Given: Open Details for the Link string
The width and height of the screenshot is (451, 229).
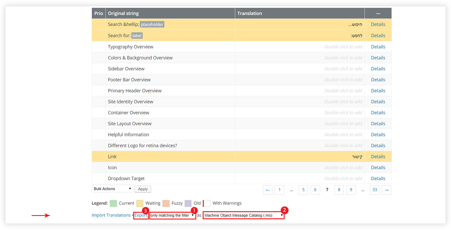Looking at the screenshot, I should pos(378,157).
